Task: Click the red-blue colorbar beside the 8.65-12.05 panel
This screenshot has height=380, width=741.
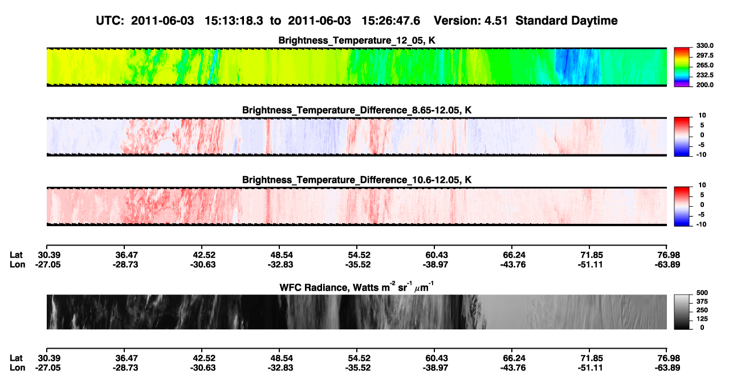Action: pos(682,136)
